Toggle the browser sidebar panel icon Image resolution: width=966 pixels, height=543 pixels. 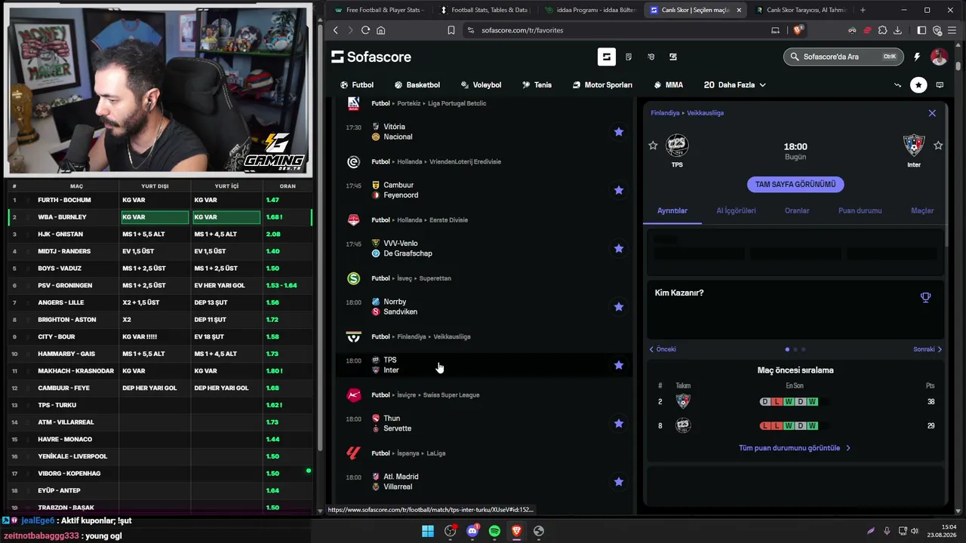tap(921, 30)
